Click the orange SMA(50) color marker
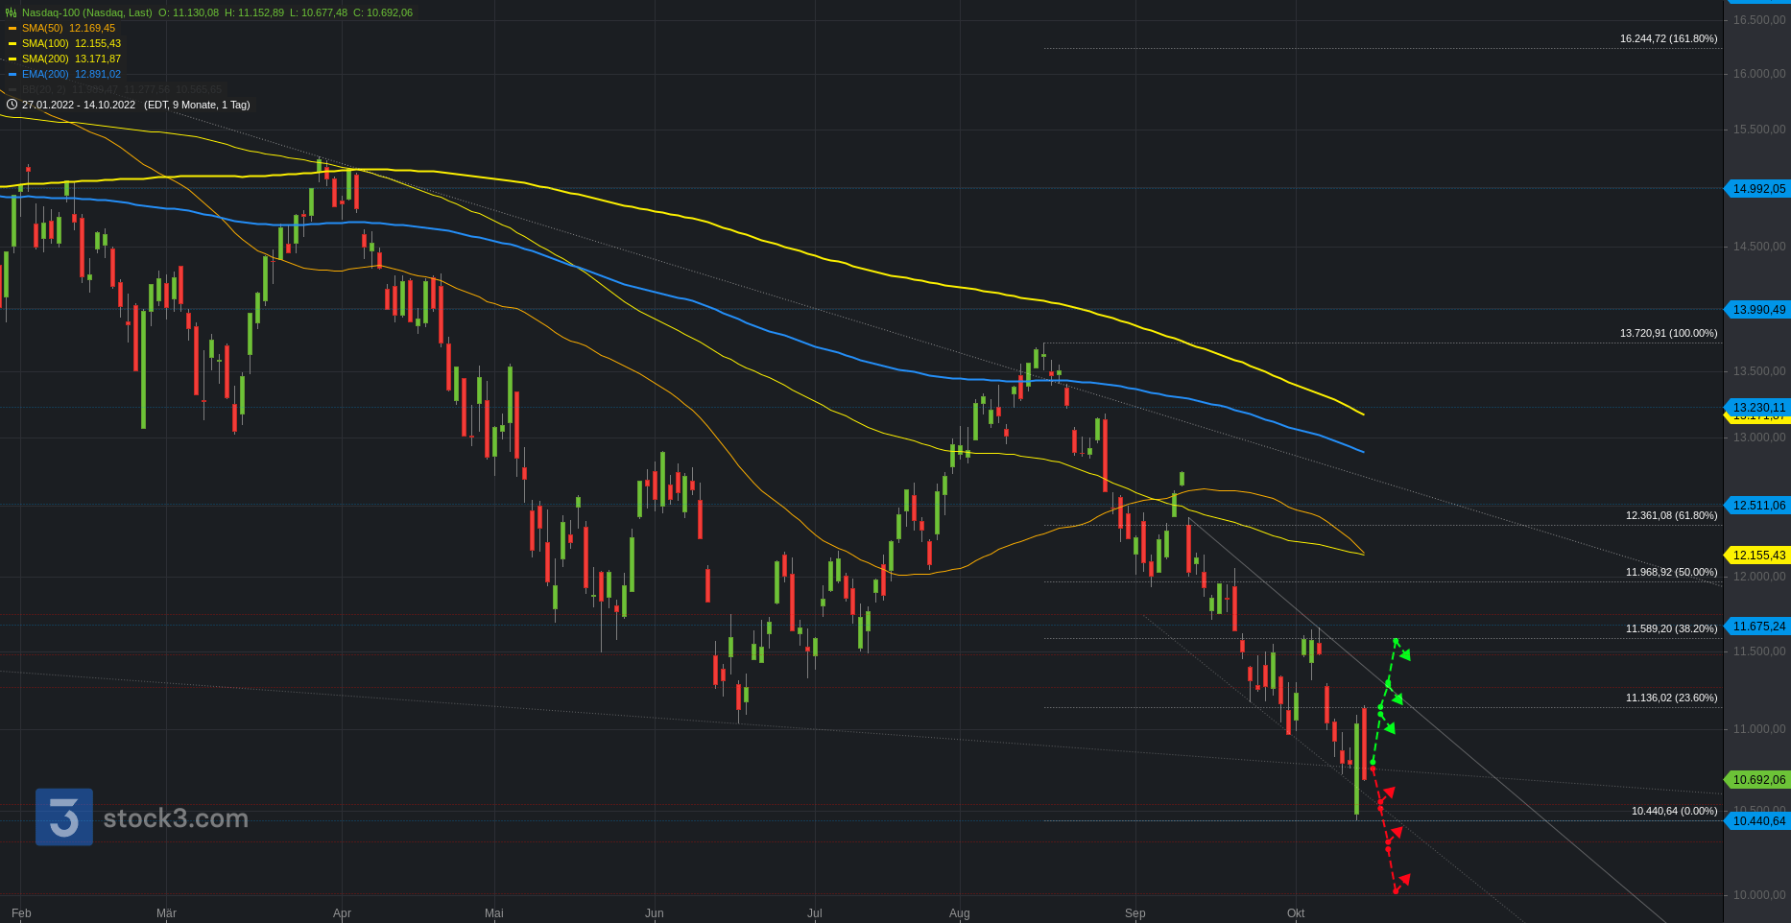The width and height of the screenshot is (1791, 923). point(12,29)
